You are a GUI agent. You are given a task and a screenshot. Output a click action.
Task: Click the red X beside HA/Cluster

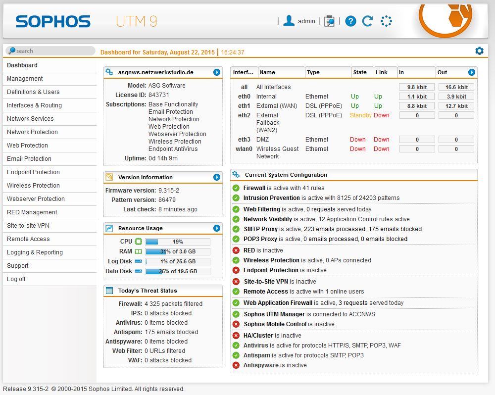236,336
